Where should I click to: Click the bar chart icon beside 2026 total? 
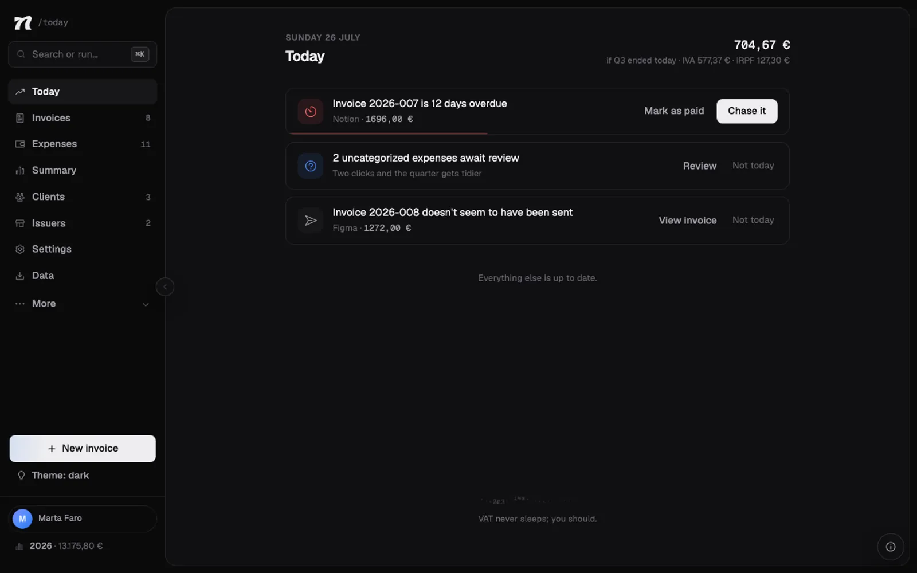tap(19, 547)
